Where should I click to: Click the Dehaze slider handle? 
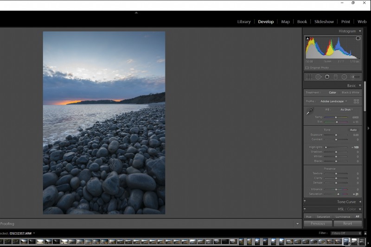click(x=336, y=183)
